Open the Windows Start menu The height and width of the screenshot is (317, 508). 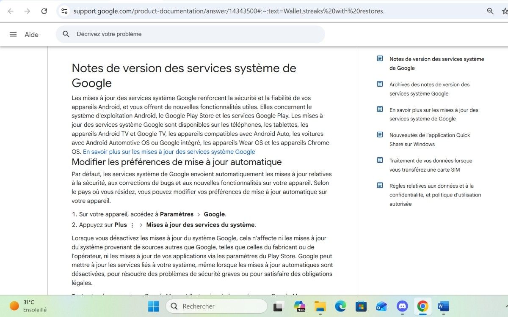(x=154, y=306)
